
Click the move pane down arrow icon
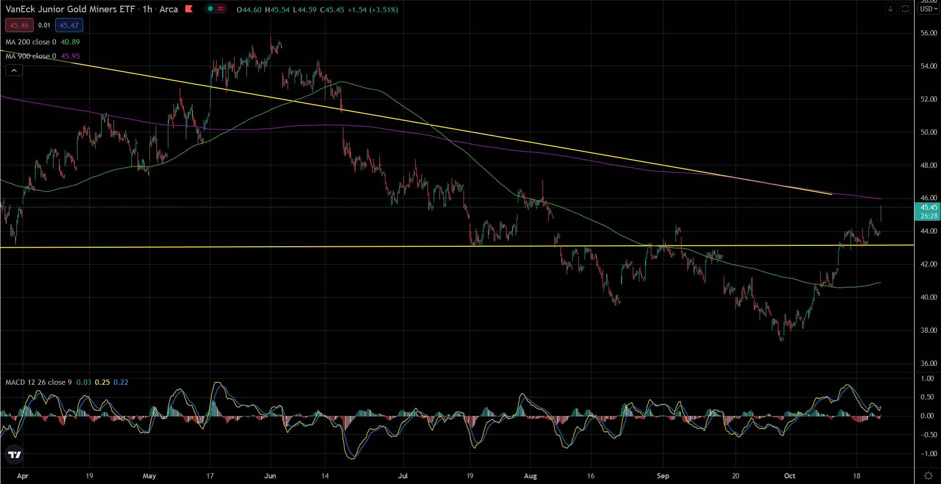click(x=890, y=9)
